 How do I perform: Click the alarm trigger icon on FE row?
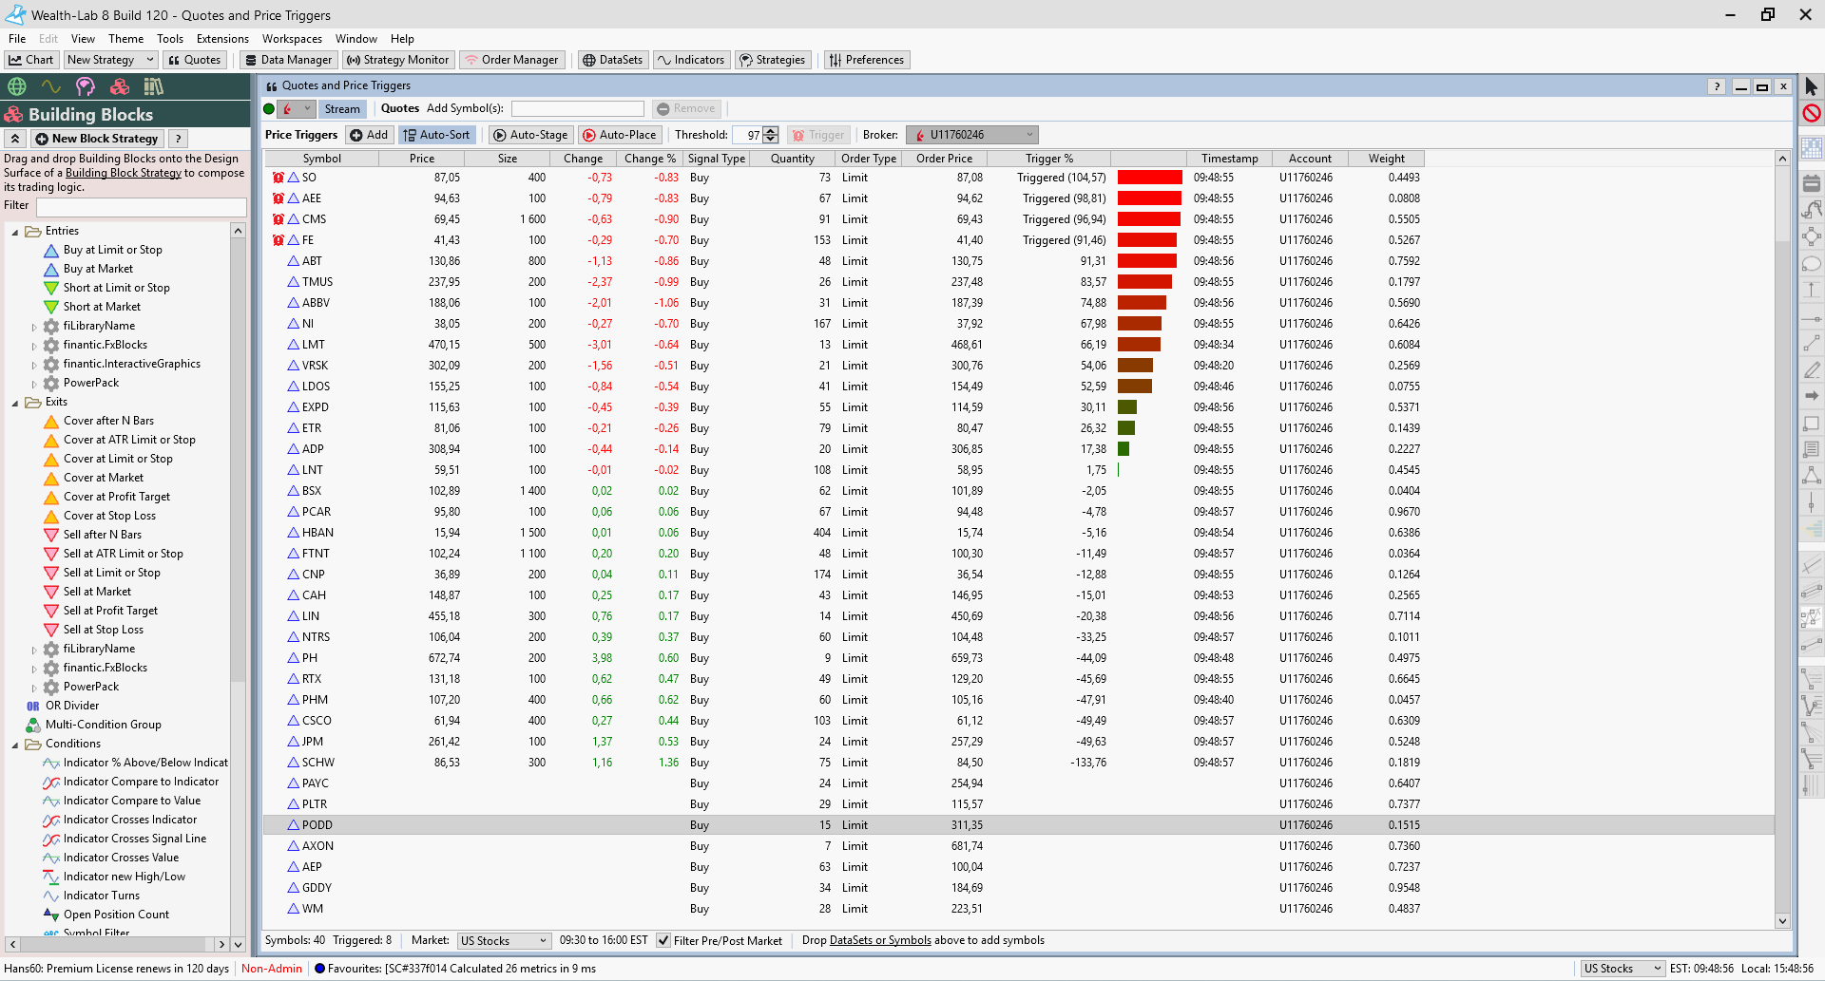(279, 240)
